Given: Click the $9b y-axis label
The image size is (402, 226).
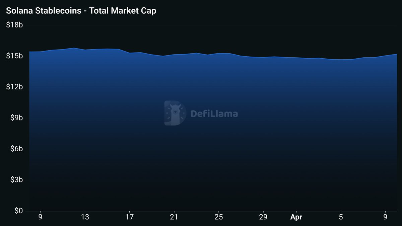Looking at the screenshot, I should tap(16, 118).
